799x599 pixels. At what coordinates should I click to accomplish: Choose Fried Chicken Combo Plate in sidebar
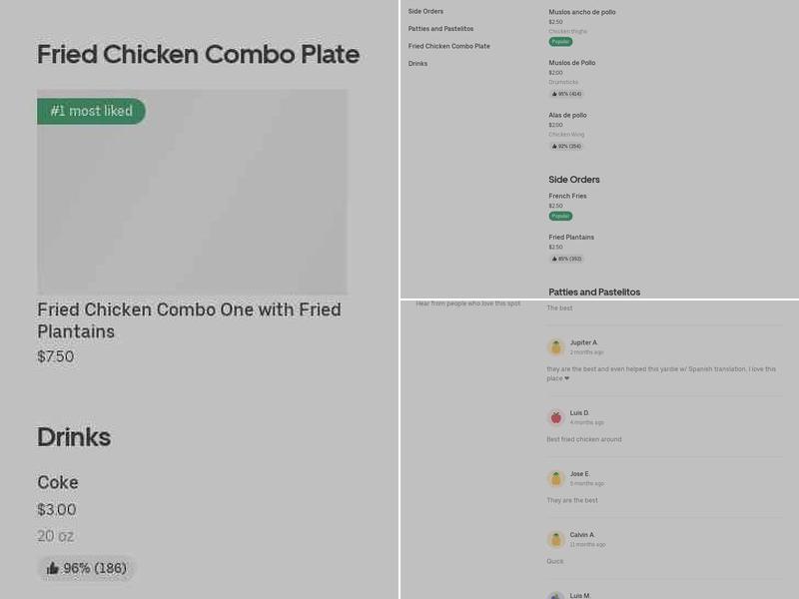450,45
